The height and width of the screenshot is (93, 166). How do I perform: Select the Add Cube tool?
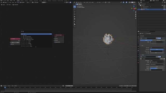75,27
